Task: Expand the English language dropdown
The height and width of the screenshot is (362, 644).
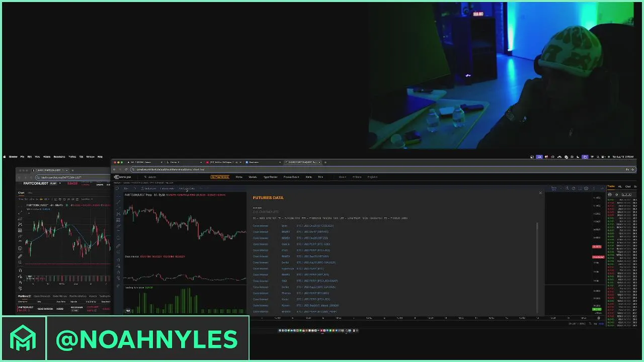Action: [x=372, y=177]
